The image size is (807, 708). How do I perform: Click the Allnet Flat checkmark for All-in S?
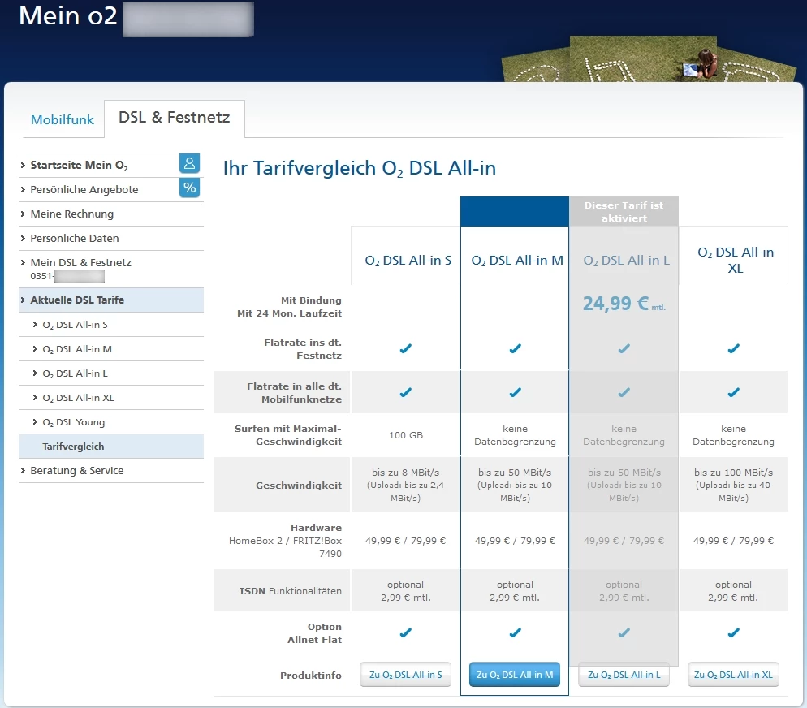[406, 632]
